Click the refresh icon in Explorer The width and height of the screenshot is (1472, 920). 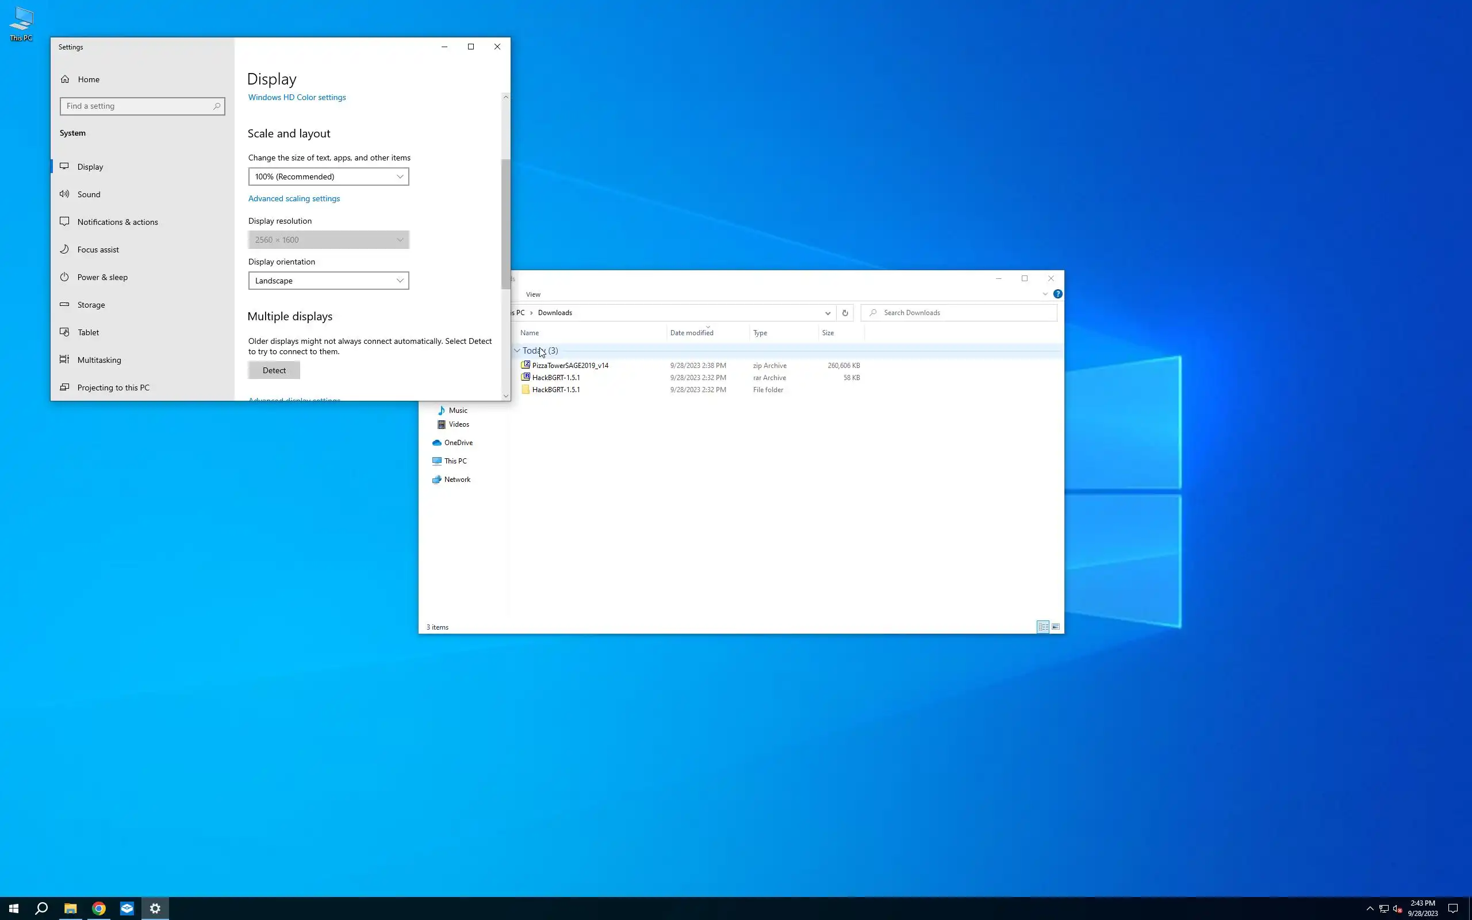click(845, 313)
